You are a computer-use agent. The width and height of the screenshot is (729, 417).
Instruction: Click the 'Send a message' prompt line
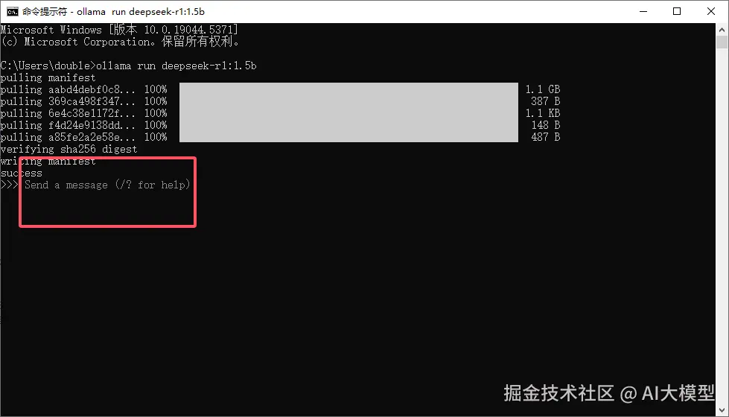96,185
